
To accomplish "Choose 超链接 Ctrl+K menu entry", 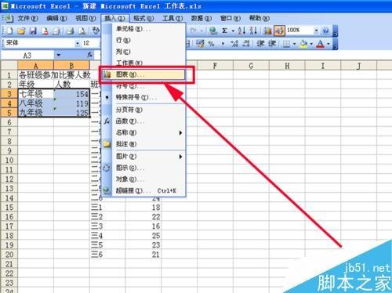I will pos(143,191).
